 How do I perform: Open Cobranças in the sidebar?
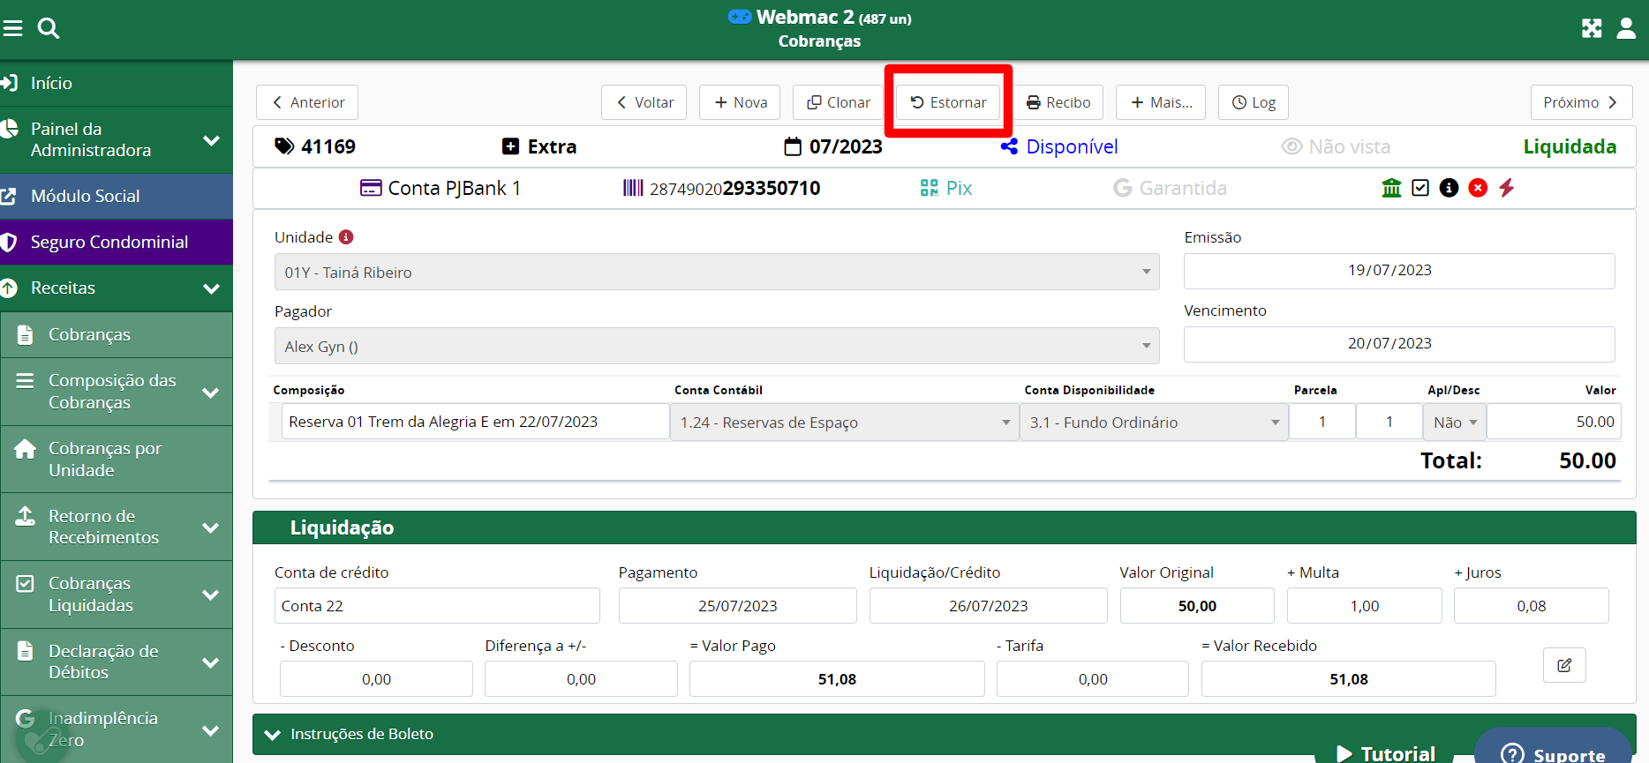89,334
